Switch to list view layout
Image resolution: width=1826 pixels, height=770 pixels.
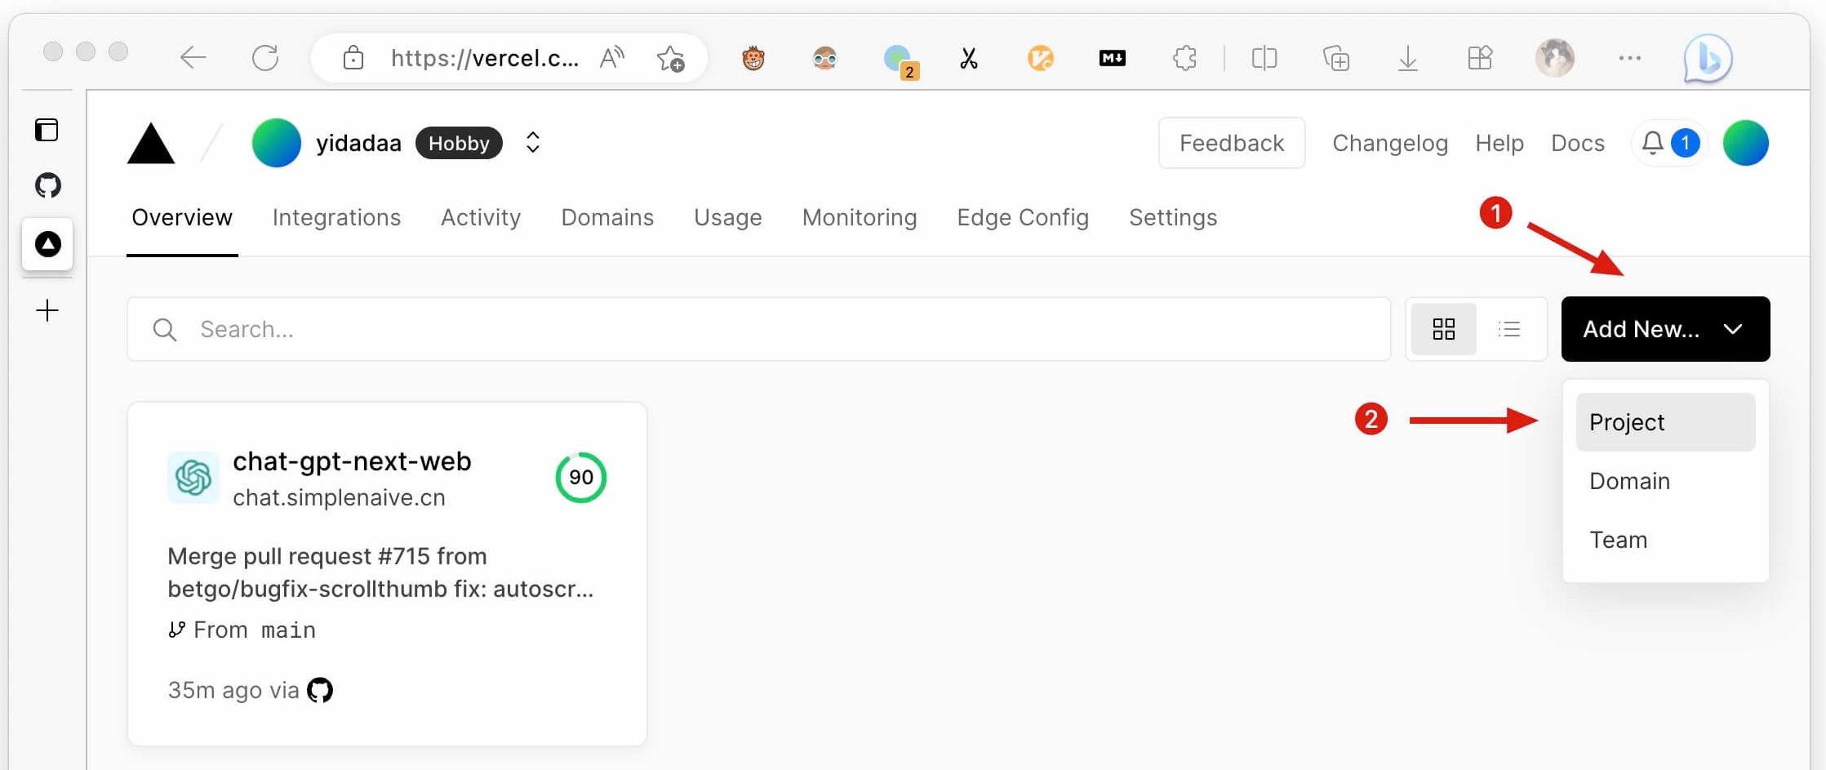coord(1509,329)
